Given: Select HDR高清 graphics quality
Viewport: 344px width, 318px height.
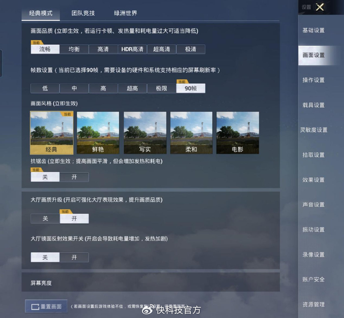Looking at the screenshot, I should tap(132, 49).
